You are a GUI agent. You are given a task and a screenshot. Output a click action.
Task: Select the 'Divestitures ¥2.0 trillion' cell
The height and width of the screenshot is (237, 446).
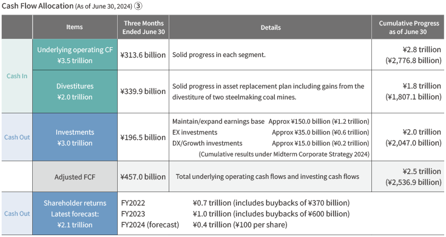[75, 92]
